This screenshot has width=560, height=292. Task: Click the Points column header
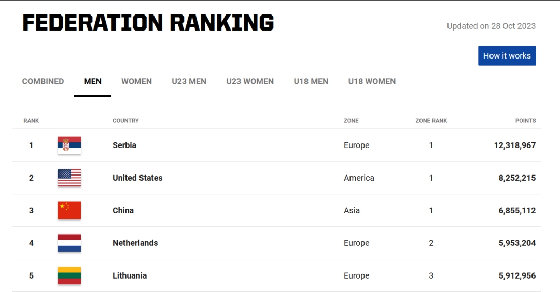click(x=525, y=121)
